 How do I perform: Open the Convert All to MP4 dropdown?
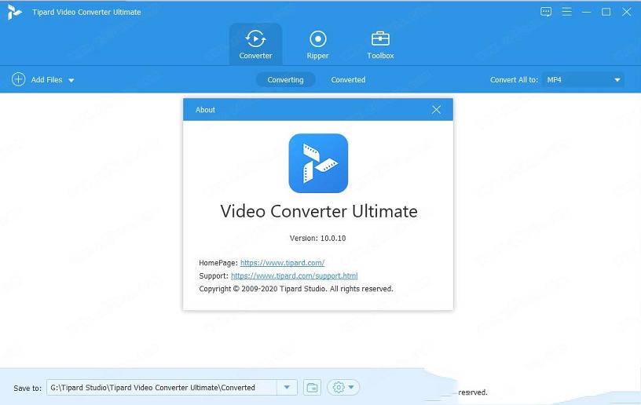584,79
